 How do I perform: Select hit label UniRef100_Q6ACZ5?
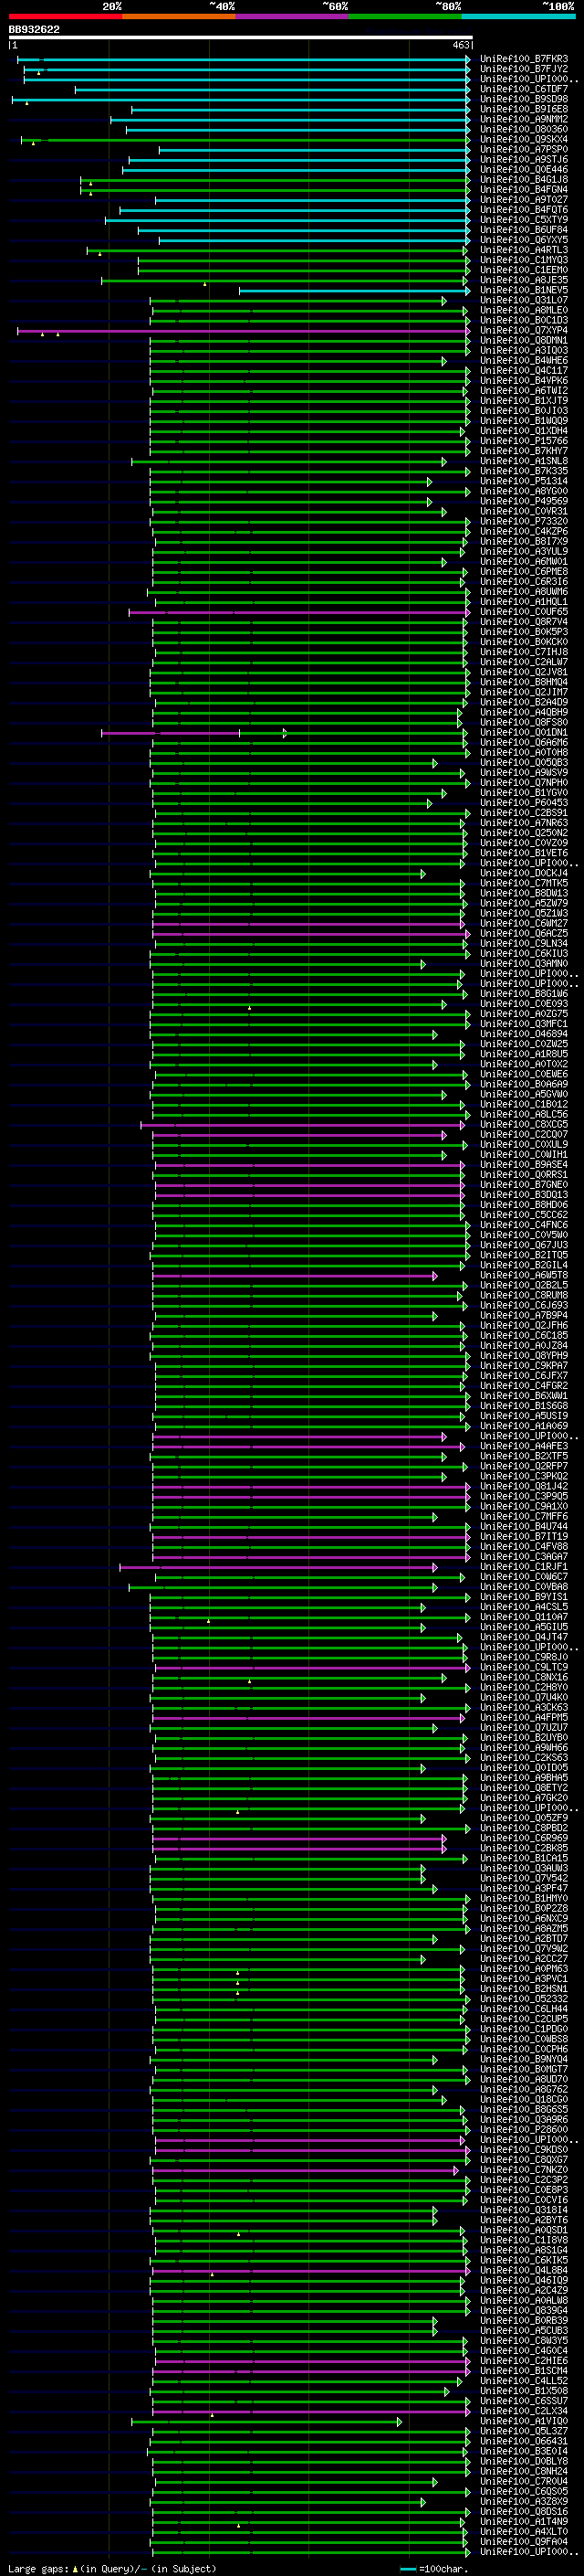[524, 933]
